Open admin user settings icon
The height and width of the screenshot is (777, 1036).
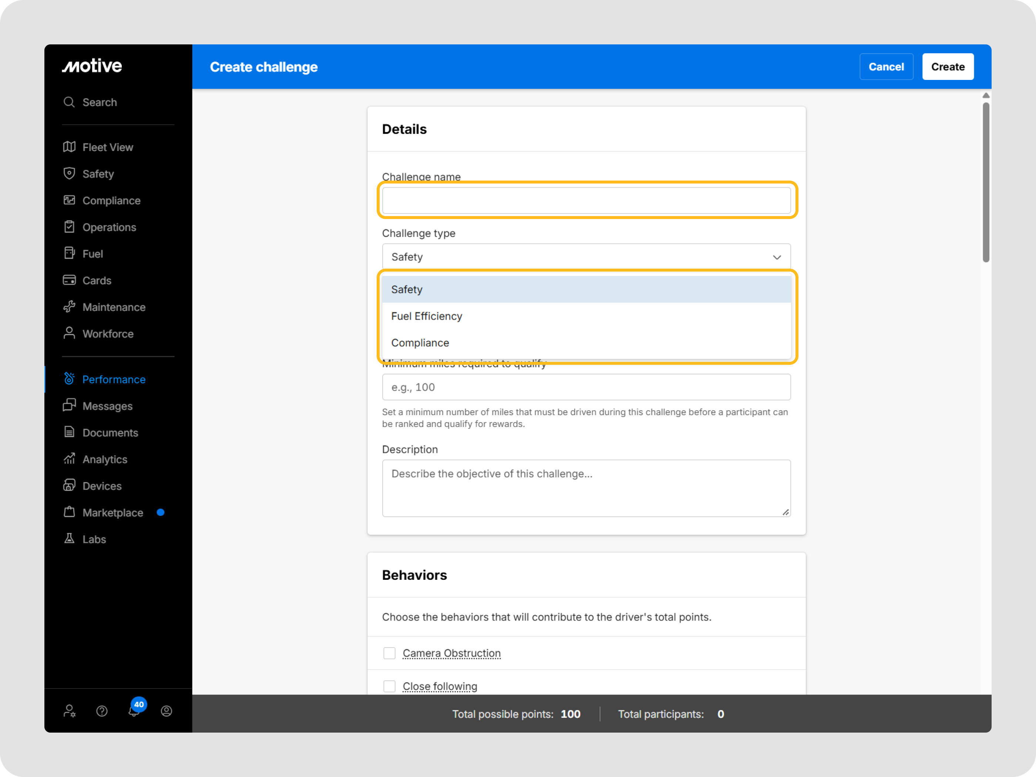click(x=69, y=711)
